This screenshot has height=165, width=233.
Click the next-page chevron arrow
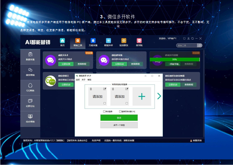159,96
